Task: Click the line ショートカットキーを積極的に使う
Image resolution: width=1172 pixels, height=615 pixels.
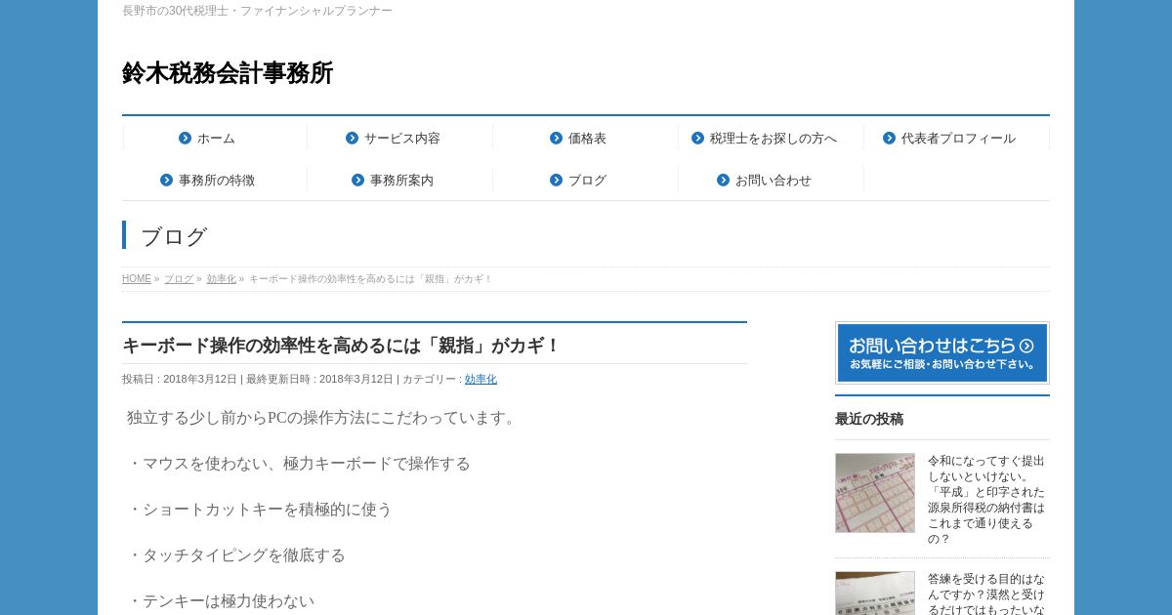Action: (260, 510)
